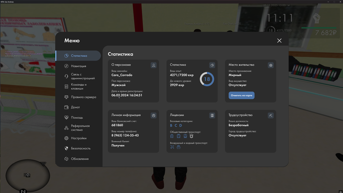Click the house marker on minimap
The height and width of the screenshot is (193, 343).
tap(27, 175)
